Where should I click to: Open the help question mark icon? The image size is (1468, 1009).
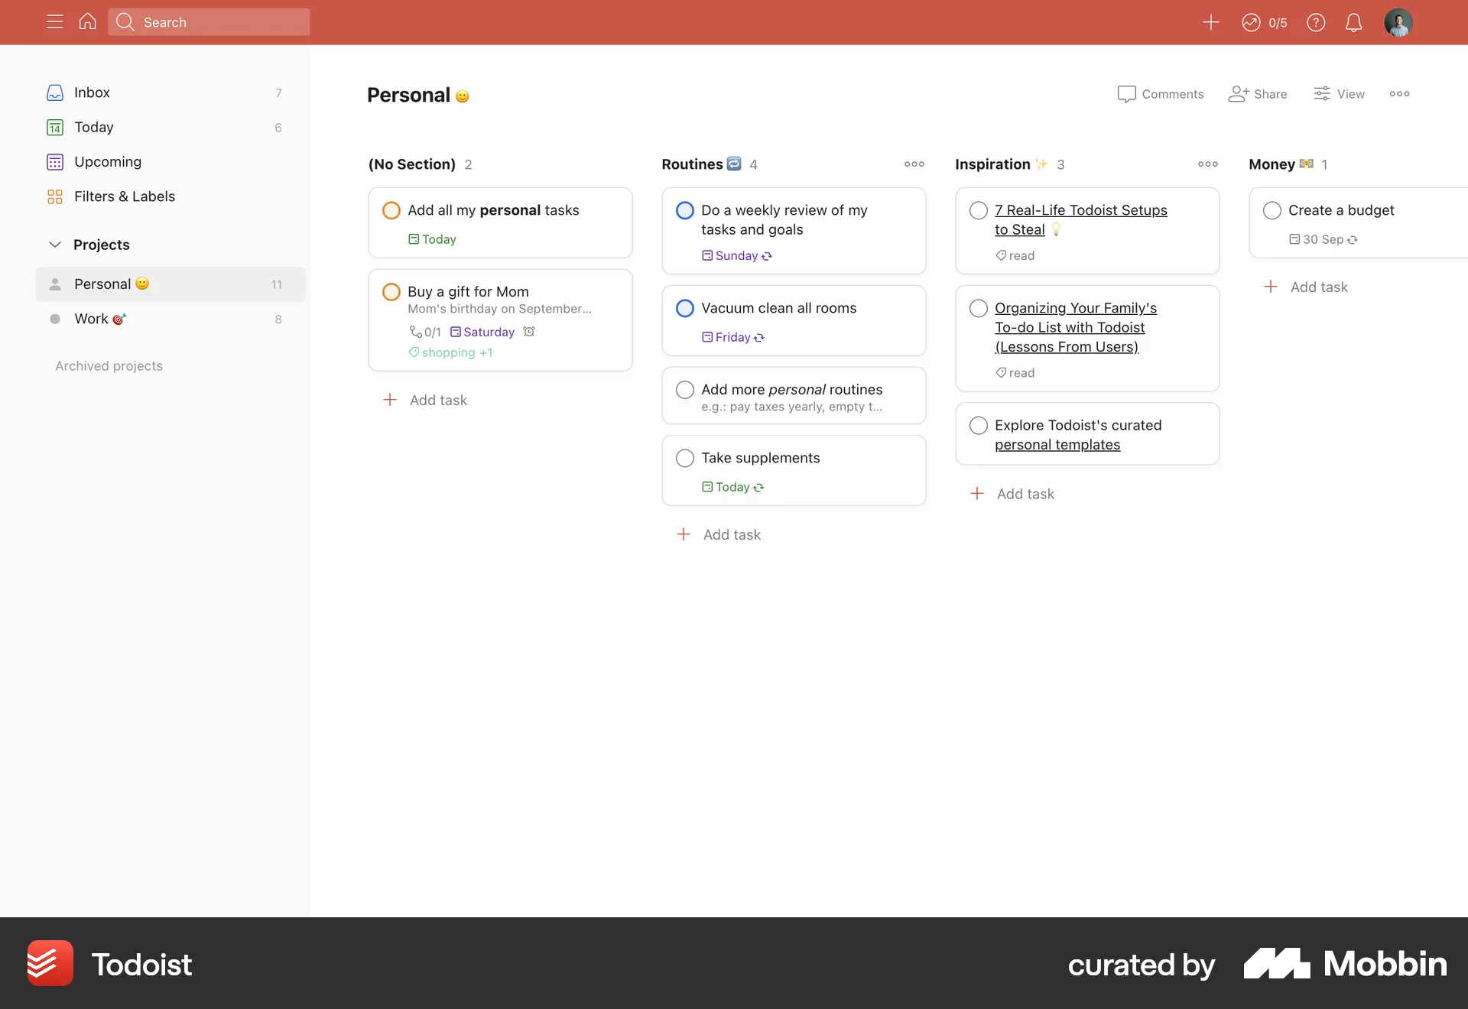1317,22
